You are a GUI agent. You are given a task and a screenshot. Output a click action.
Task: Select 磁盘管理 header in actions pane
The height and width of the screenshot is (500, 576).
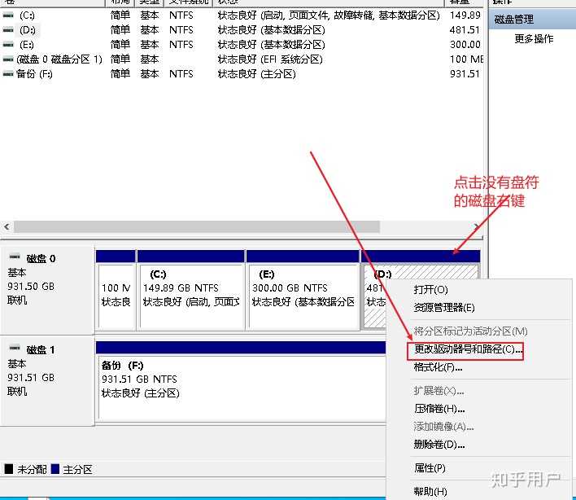point(532,19)
